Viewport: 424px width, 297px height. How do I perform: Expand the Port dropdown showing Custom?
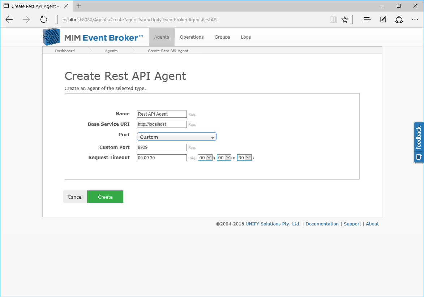177,137
